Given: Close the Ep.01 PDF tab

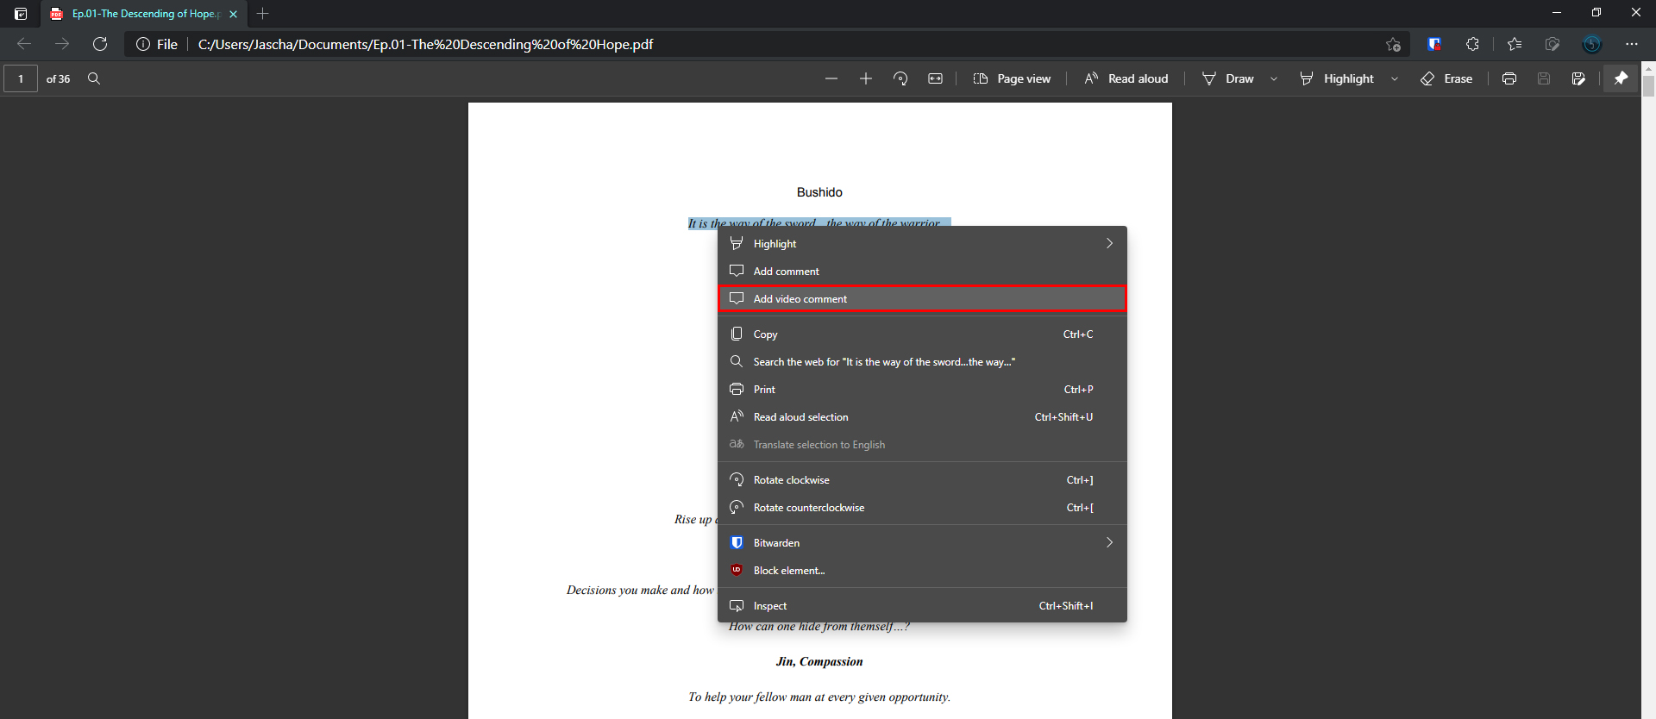Looking at the screenshot, I should pyautogui.click(x=234, y=14).
